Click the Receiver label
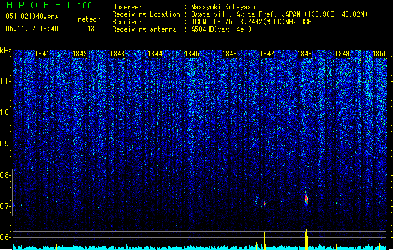This screenshot has width=394, height=250. [127, 22]
